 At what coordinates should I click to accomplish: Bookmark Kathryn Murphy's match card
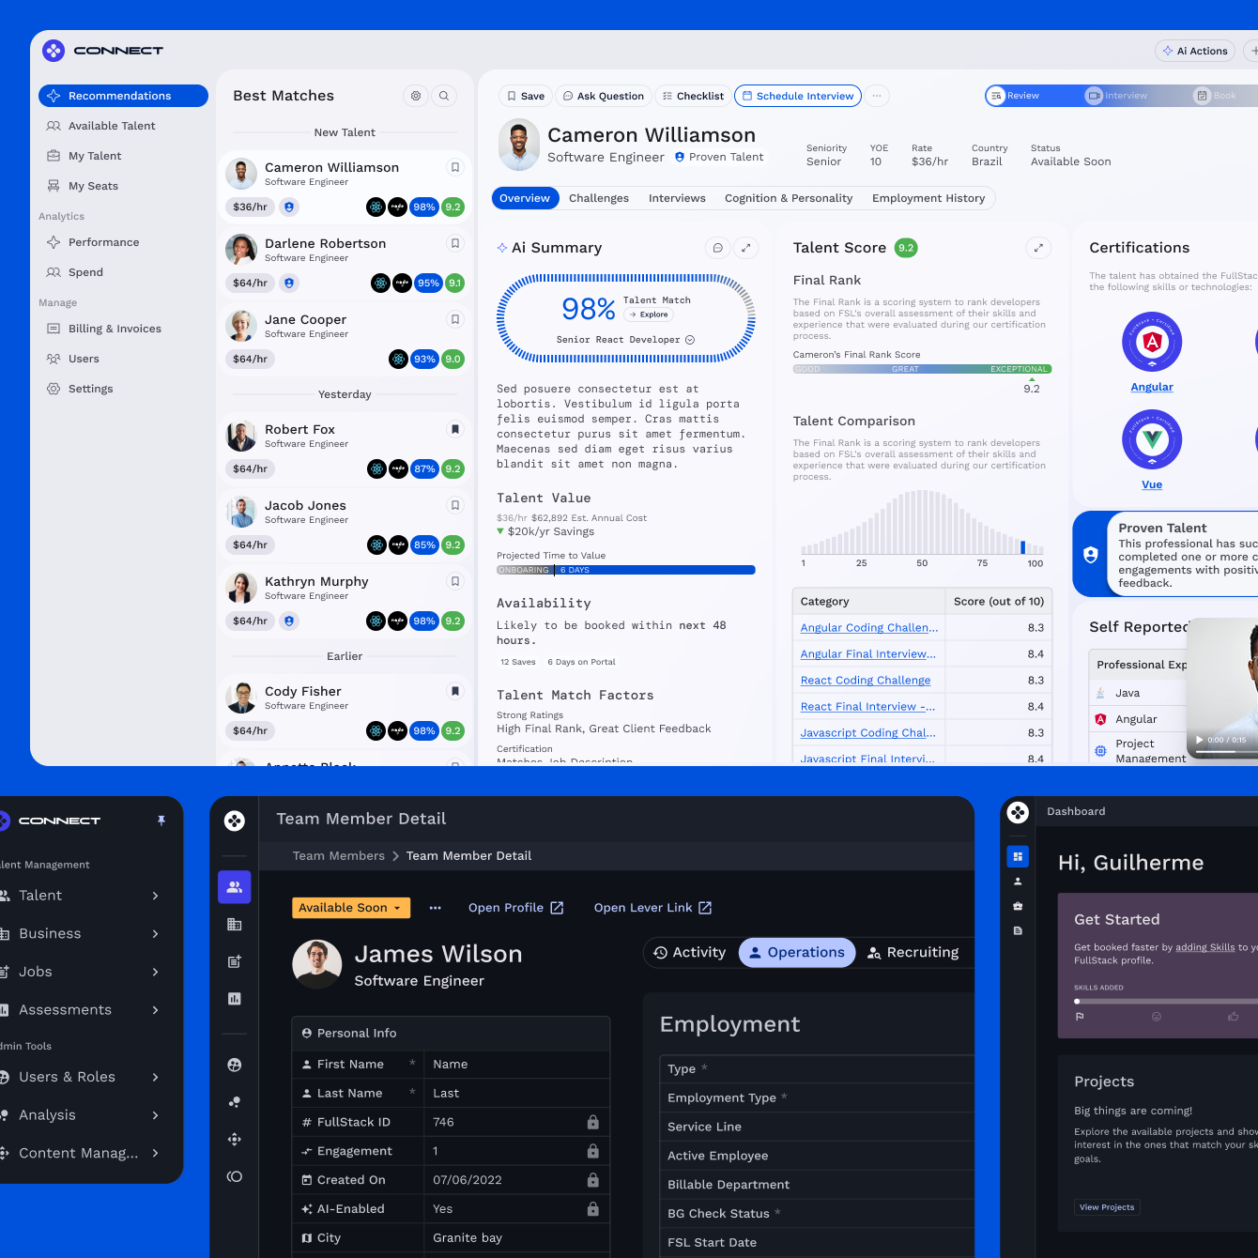(x=455, y=581)
